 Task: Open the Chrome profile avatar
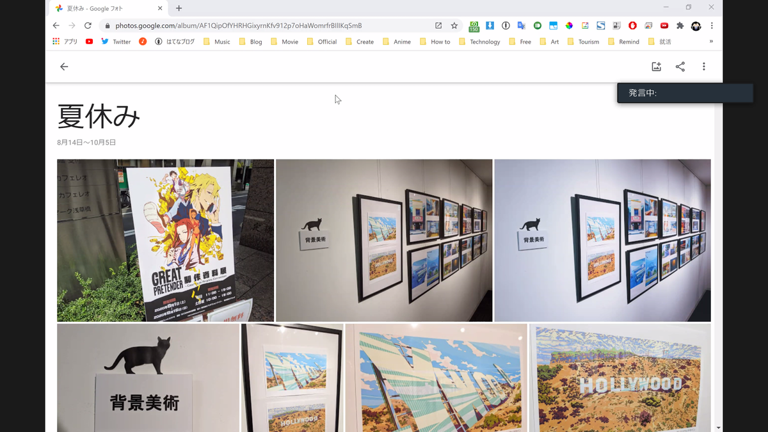696,26
